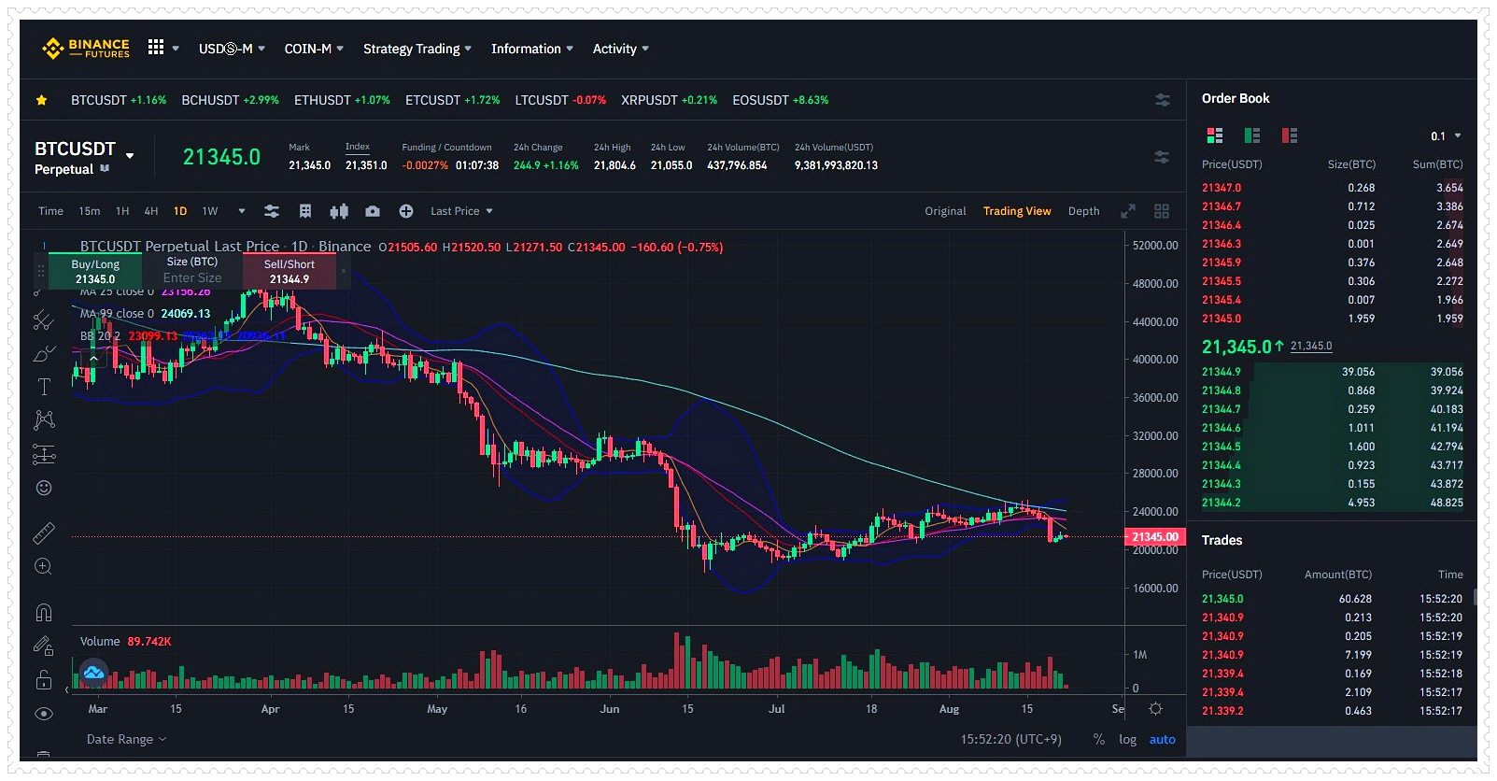Open ticker bar settings sliders icon
The height and width of the screenshot is (781, 1497).
[x=1163, y=100]
